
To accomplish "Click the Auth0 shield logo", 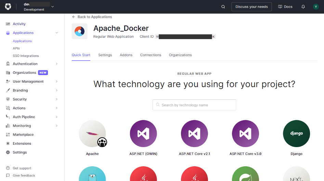I will [8, 7].
